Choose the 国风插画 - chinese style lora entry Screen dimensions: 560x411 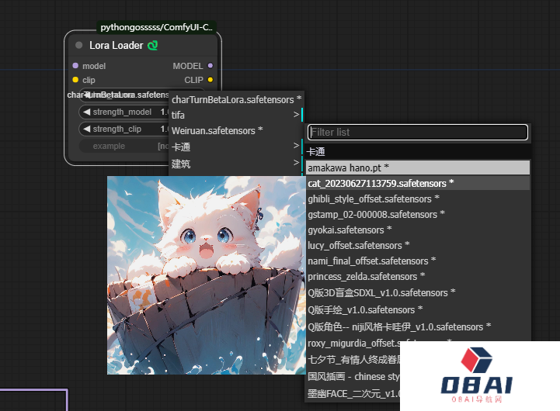[353, 376]
